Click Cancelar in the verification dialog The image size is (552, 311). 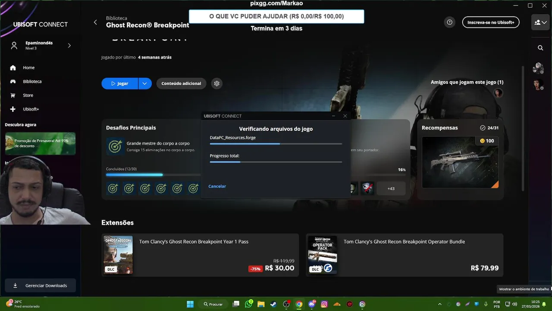click(x=217, y=186)
